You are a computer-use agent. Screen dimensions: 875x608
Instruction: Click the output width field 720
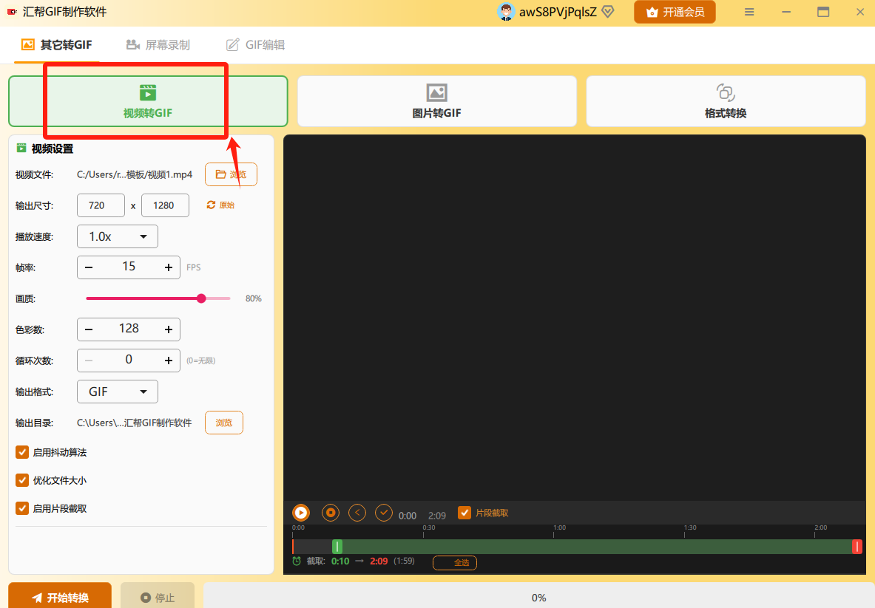point(101,205)
